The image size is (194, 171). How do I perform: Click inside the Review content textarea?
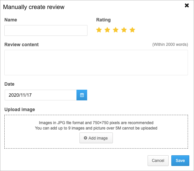(96, 63)
